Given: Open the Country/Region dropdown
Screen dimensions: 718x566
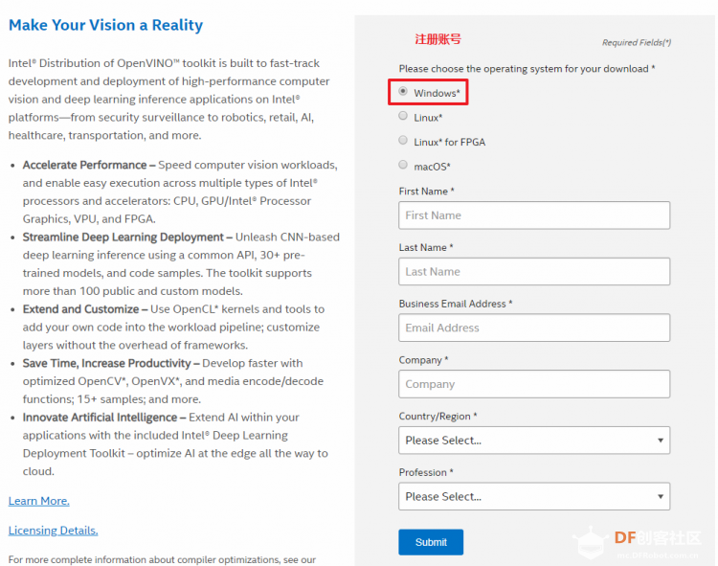Looking at the screenshot, I should coord(534,441).
